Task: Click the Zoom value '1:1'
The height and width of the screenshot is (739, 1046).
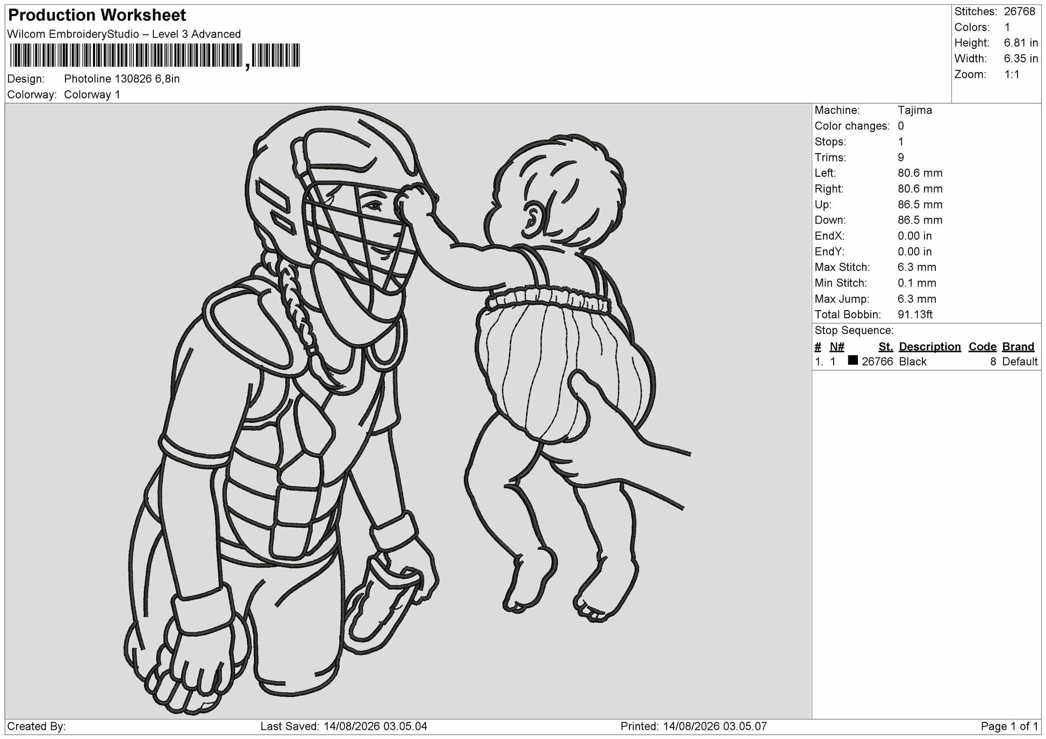Action: pos(1012,75)
